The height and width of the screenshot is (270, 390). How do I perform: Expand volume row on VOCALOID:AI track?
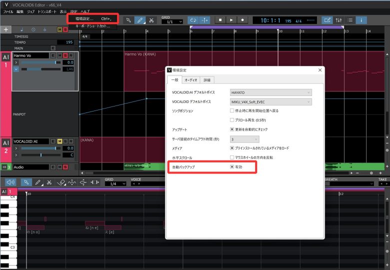point(16,148)
